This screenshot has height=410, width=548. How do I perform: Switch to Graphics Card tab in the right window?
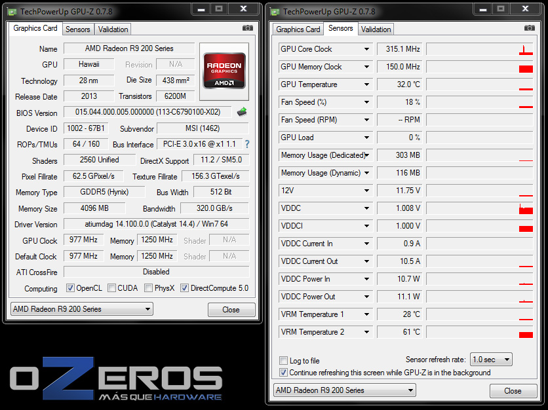(x=298, y=29)
